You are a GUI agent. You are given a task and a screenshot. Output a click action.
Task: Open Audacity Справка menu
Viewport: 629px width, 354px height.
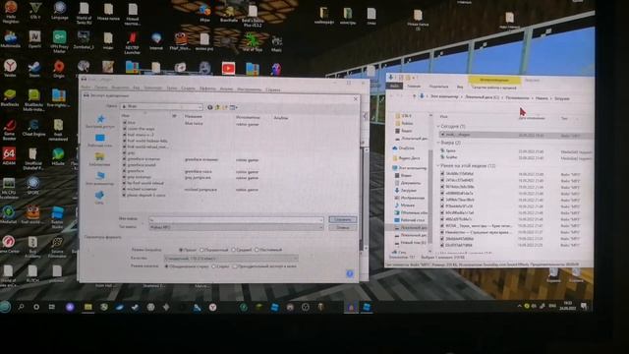273,89
